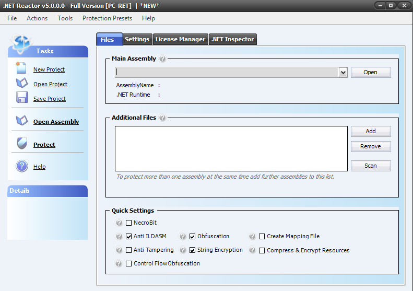Click the Details panel header
This screenshot has width=413, height=291.
point(48,191)
